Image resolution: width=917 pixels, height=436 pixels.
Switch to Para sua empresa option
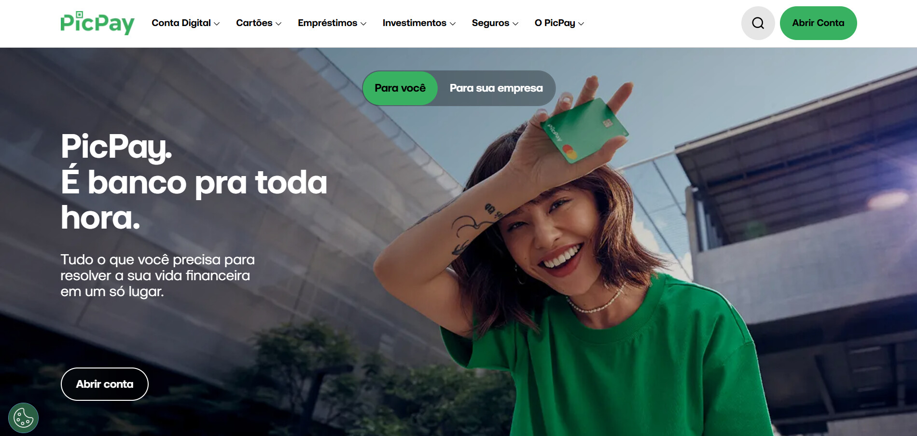(496, 88)
